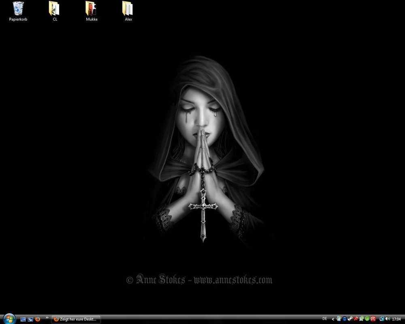Click the blue sphere tray icon
The height and width of the screenshot is (324, 405).
[x=344, y=319]
